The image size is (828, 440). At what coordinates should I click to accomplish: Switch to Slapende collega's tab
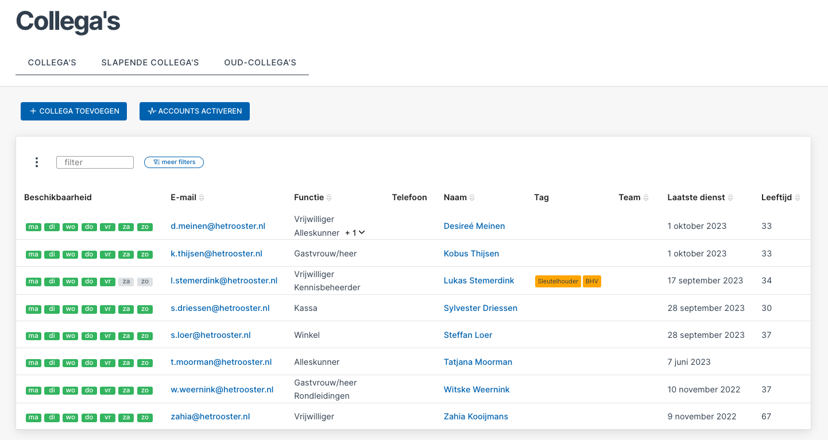tap(150, 63)
